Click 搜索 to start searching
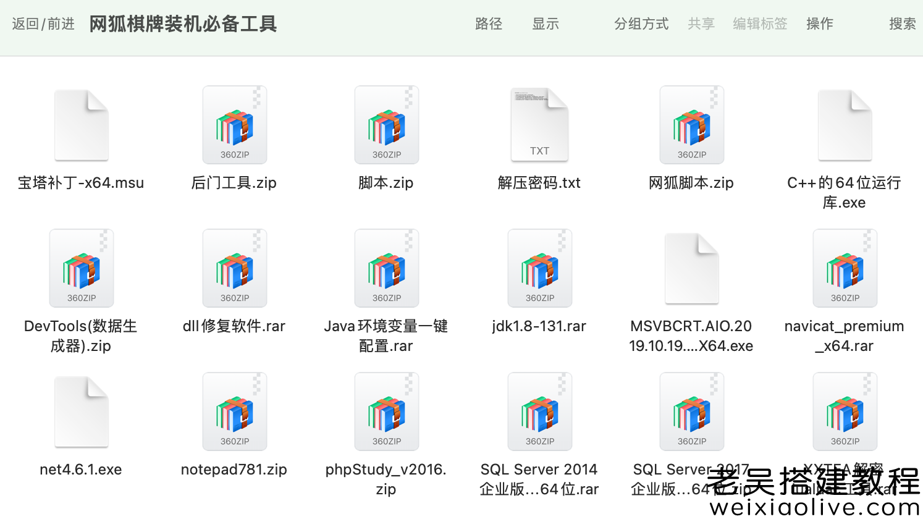 [903, 23]
